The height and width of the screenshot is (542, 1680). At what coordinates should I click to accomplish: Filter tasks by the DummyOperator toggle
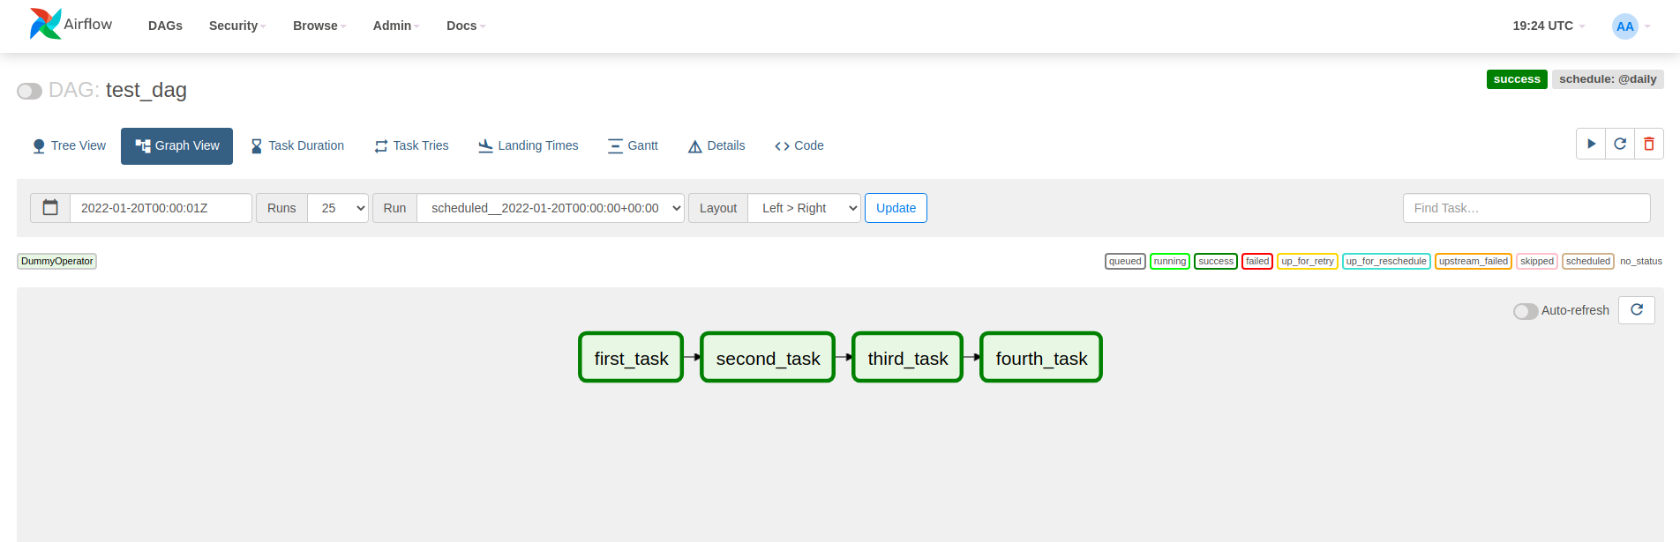click(56, 261)
